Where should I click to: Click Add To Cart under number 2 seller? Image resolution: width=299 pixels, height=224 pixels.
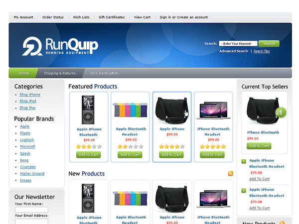pyautogui.click(x=259, y=179)
